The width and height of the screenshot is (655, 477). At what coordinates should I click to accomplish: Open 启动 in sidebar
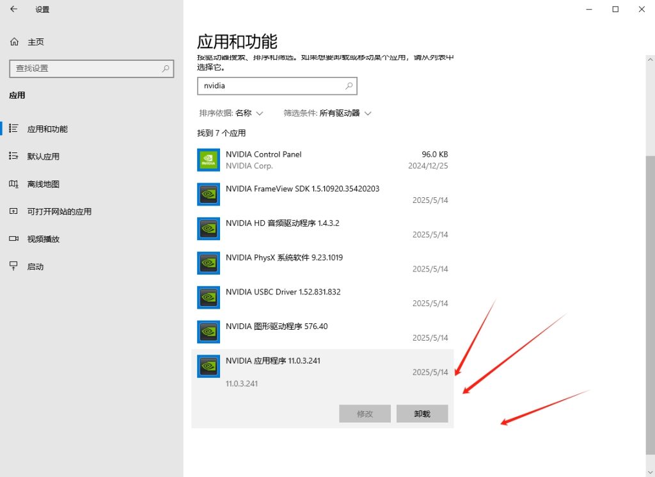click(35, 267)
